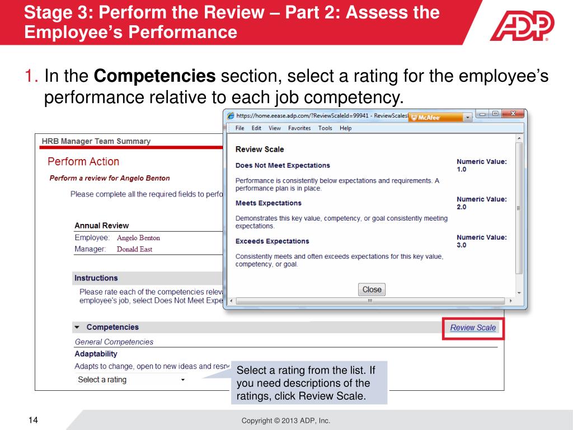The height and width of the screenshot is (430, 573).
Task: Click the Numeric Value 1.0 text
Action: [x=482, y=165]
